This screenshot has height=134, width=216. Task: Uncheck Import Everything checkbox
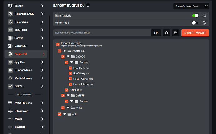point(58,45)
